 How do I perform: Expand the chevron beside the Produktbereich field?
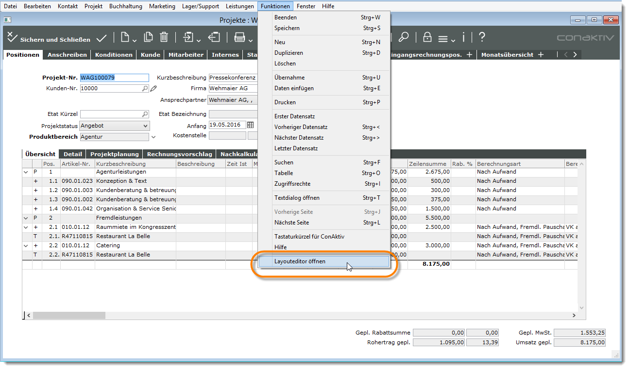[153, 137]
